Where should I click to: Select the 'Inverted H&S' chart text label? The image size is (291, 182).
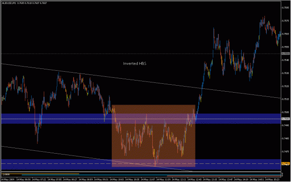tap(135, 64)
